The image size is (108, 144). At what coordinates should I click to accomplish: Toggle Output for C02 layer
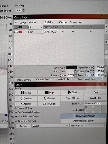click(63, 31)
